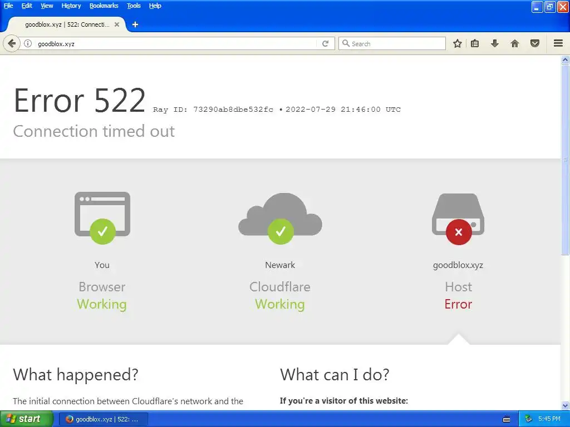Open the Bookmarks menu

click(x=104, y=6)
